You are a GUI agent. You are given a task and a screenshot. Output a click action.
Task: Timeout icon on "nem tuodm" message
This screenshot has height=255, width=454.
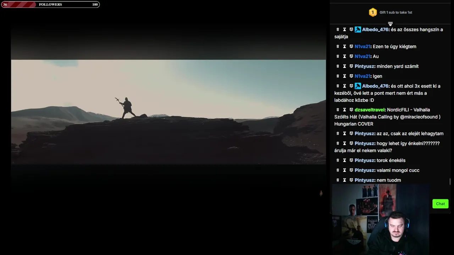344,180
